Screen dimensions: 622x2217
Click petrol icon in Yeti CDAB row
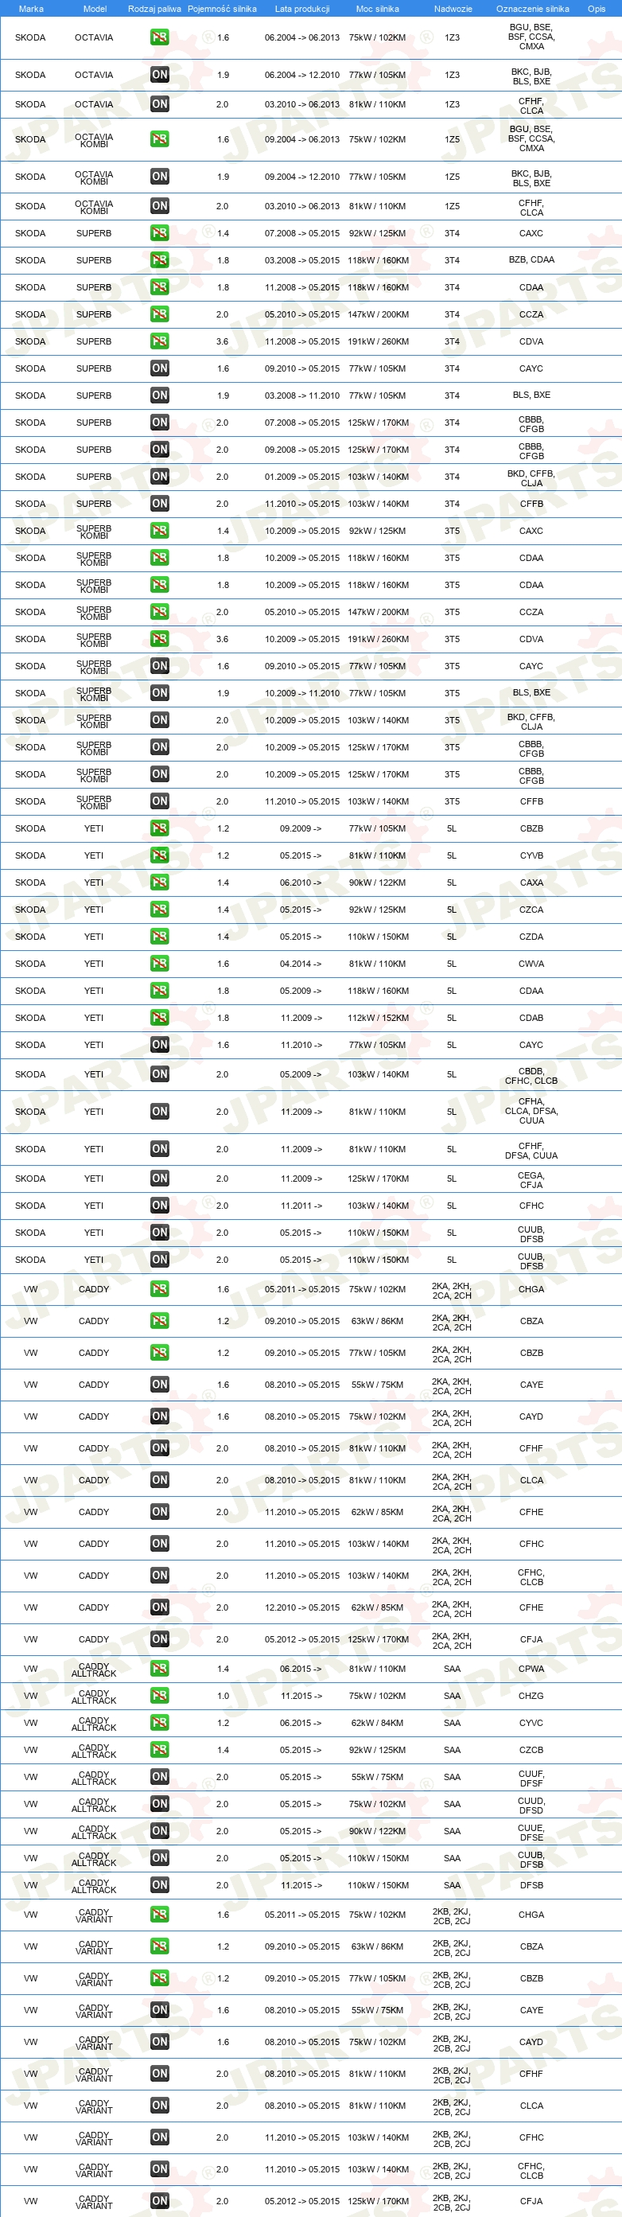point(159,1018)
